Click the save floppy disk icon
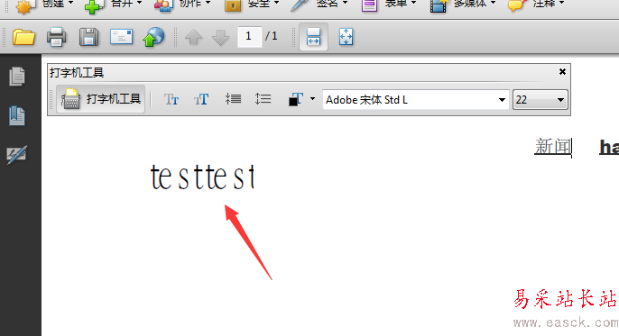This screenshot has height=336, width=619. tap(88, 38)
